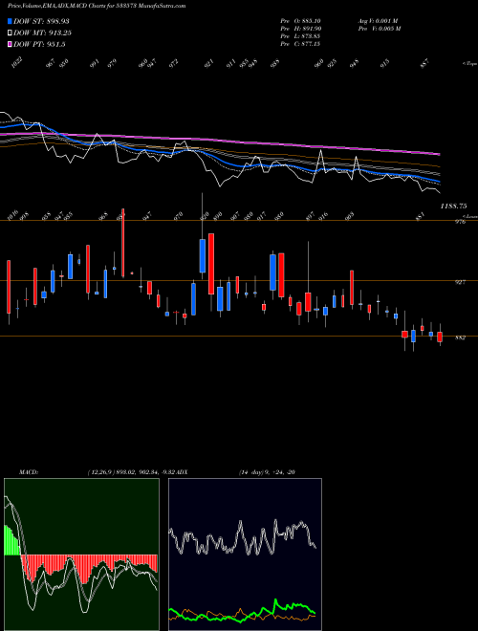Image resolution: width=478 pixels, height=631 pixels.
Task: Click the 'Pre C: 877.15' close value
Action: point(300,44)
